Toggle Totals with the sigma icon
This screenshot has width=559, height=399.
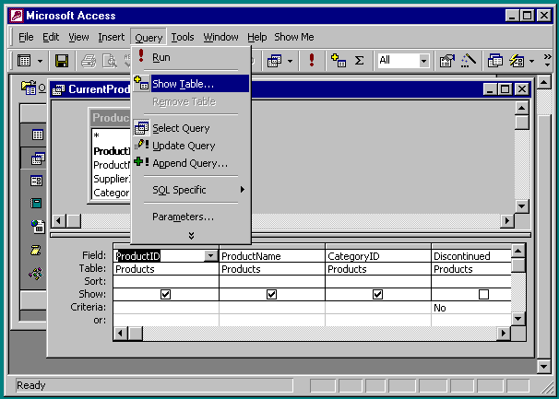pos(360,60)
